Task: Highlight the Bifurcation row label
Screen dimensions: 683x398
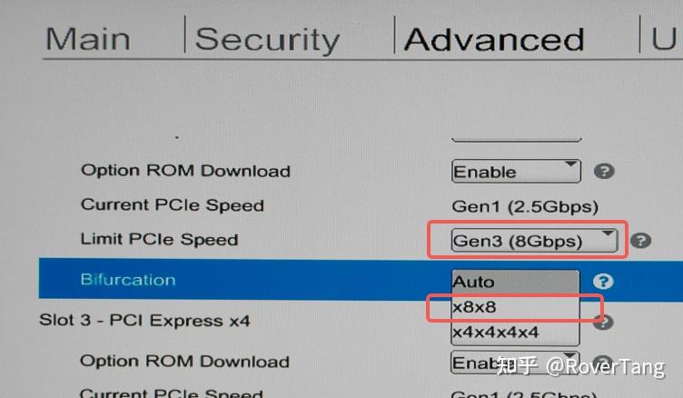Action: (x=128, y=280)
